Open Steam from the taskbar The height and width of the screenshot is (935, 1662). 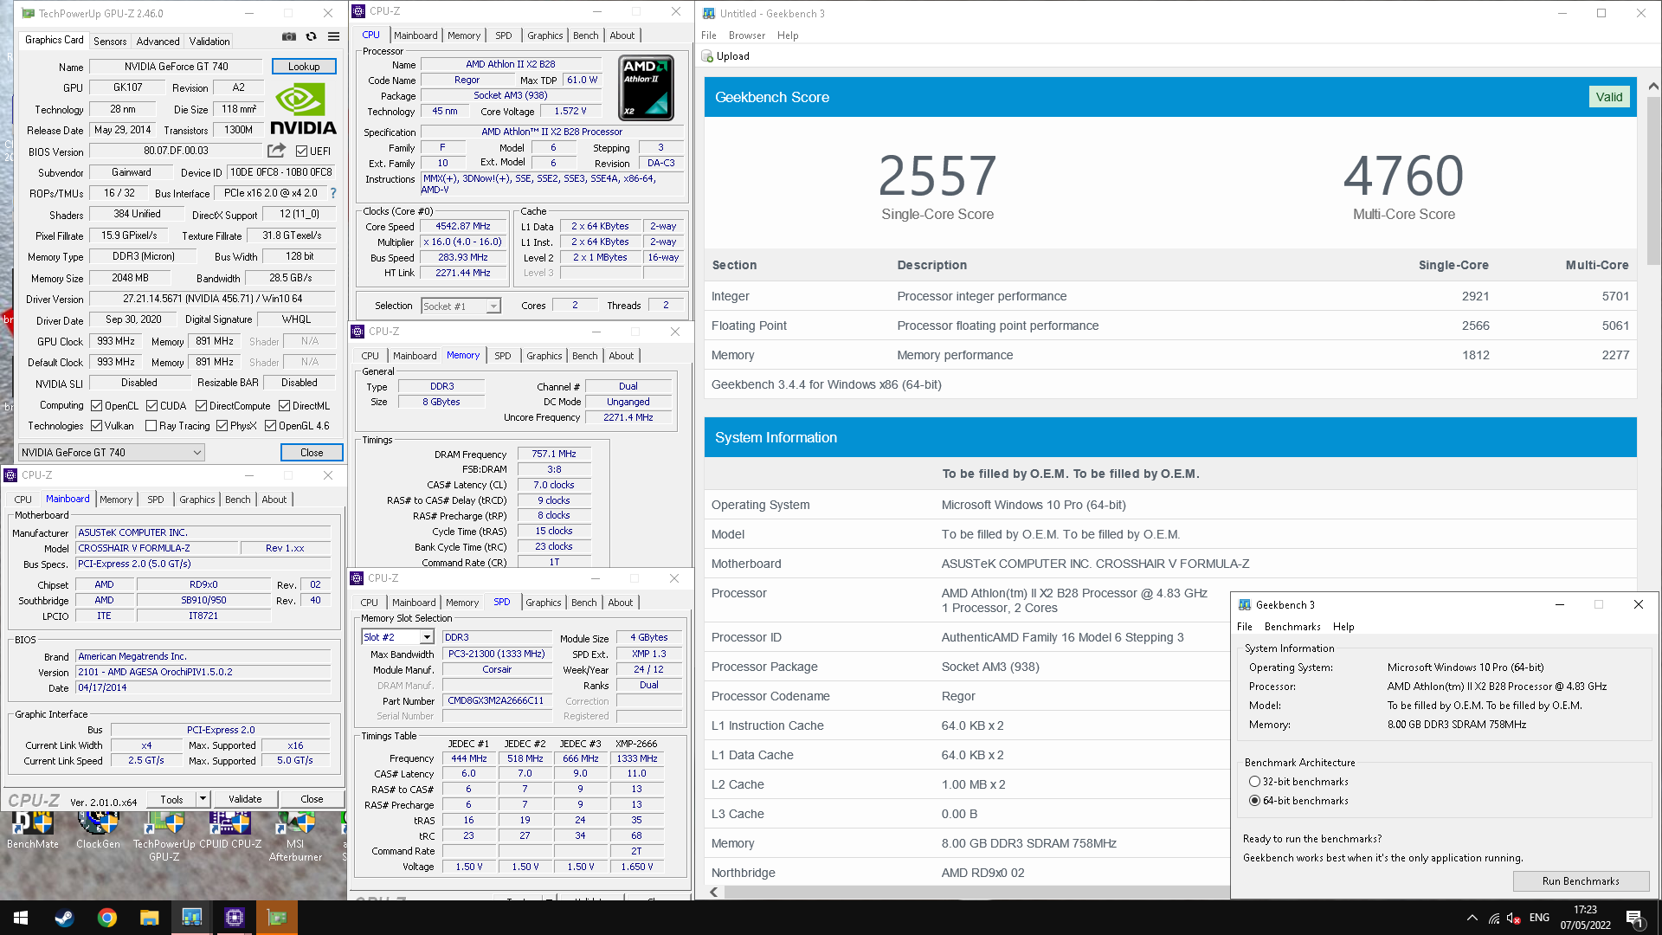64,918
